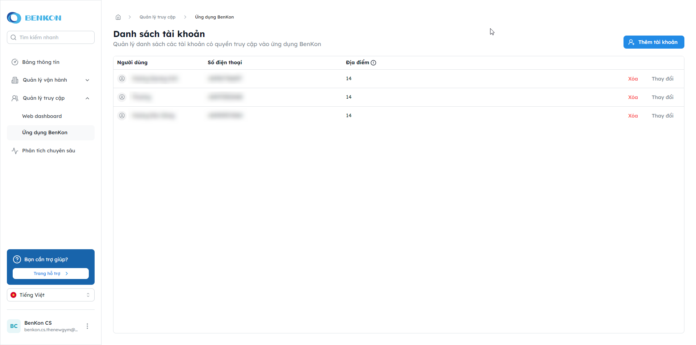The image size is (696, 345).
Task: Click Quản lý truy cập menu label
Action: [44, 98]
